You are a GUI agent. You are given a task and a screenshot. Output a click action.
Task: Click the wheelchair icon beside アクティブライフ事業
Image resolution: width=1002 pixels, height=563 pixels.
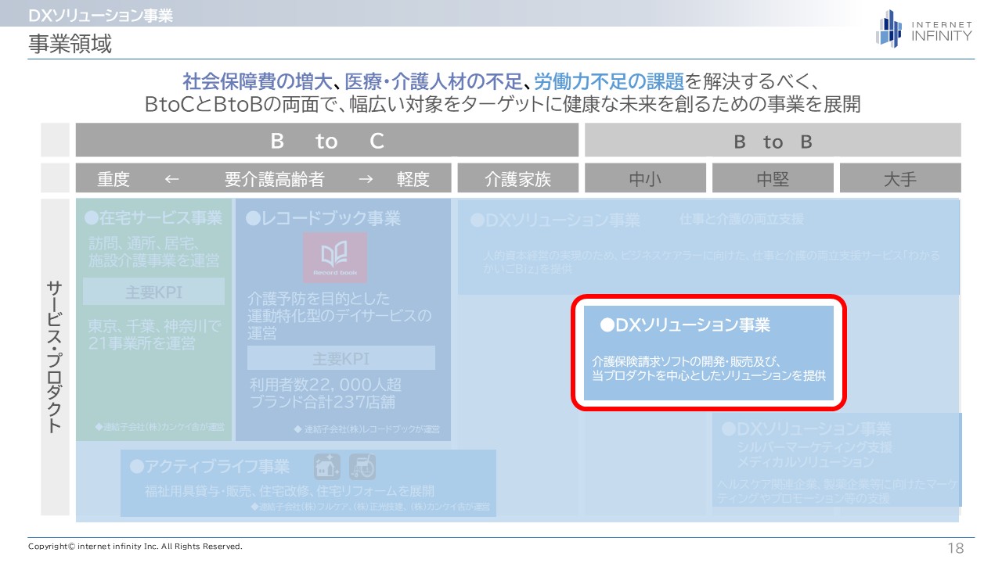click(x=362, y=467)
